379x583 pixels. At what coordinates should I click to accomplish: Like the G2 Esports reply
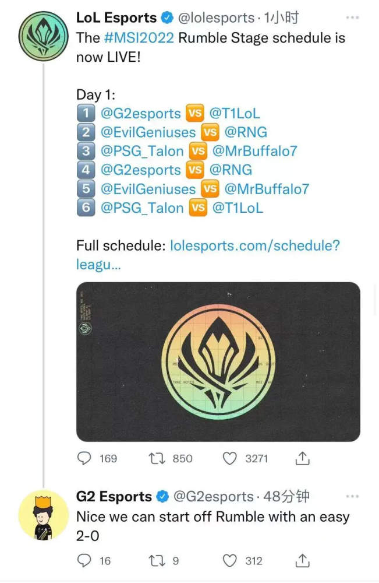coord(231,561)
